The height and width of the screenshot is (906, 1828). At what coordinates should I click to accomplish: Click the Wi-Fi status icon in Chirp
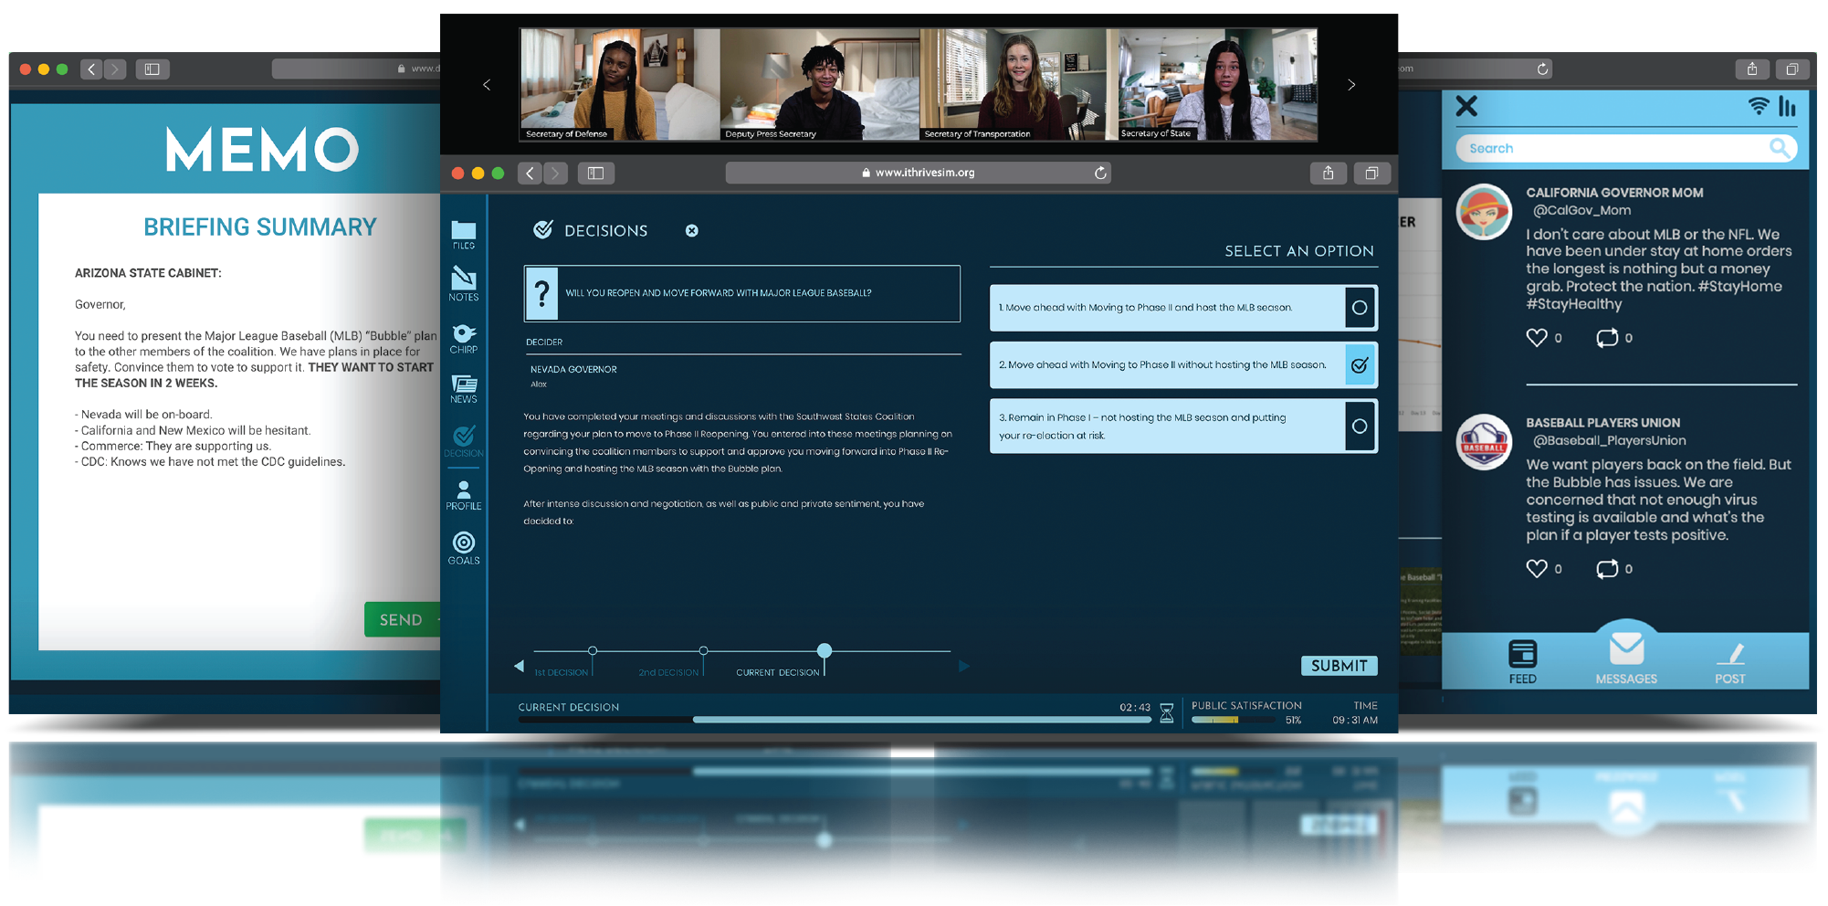coord(1759,106)
